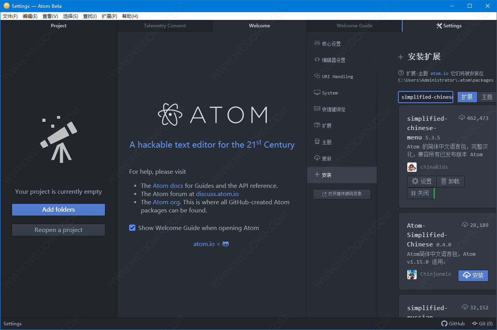Select the Project panel tab
This screenshot has width=497, height=330.
pyautogui.click(x=59, y=26)
